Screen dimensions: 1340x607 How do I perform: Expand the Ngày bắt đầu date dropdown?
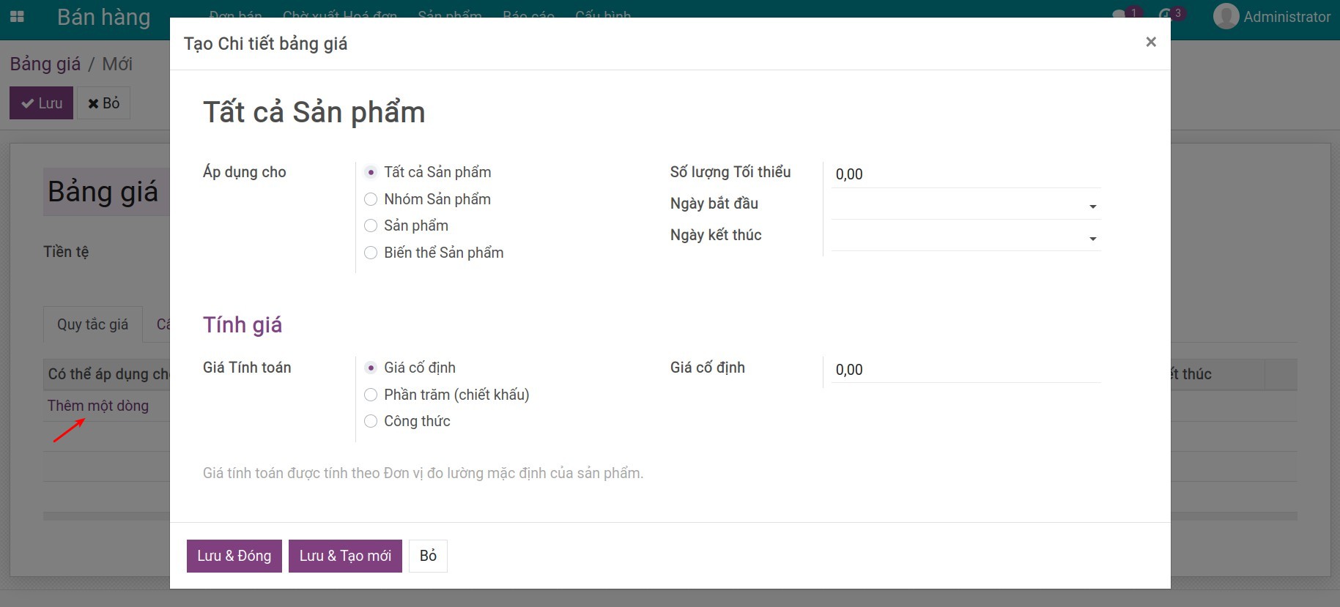pos(1092,206)
